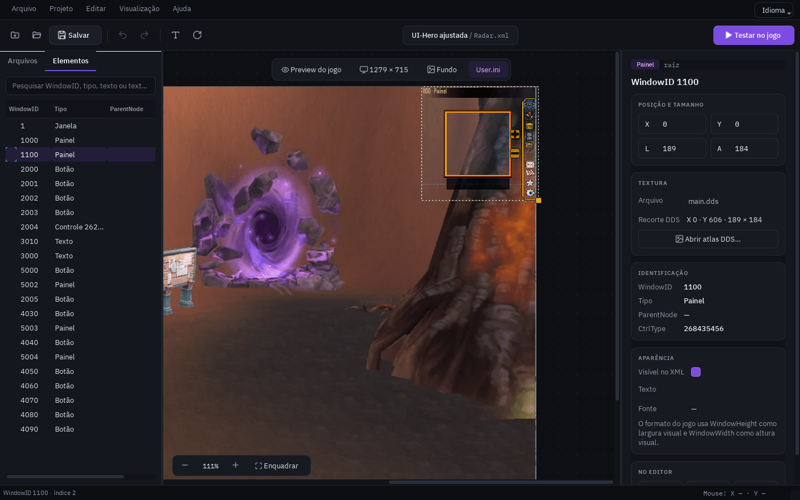Viewport: 800px width, 500px height.
Task: Click the orange resize handle of selection
Action: (538, 200)
